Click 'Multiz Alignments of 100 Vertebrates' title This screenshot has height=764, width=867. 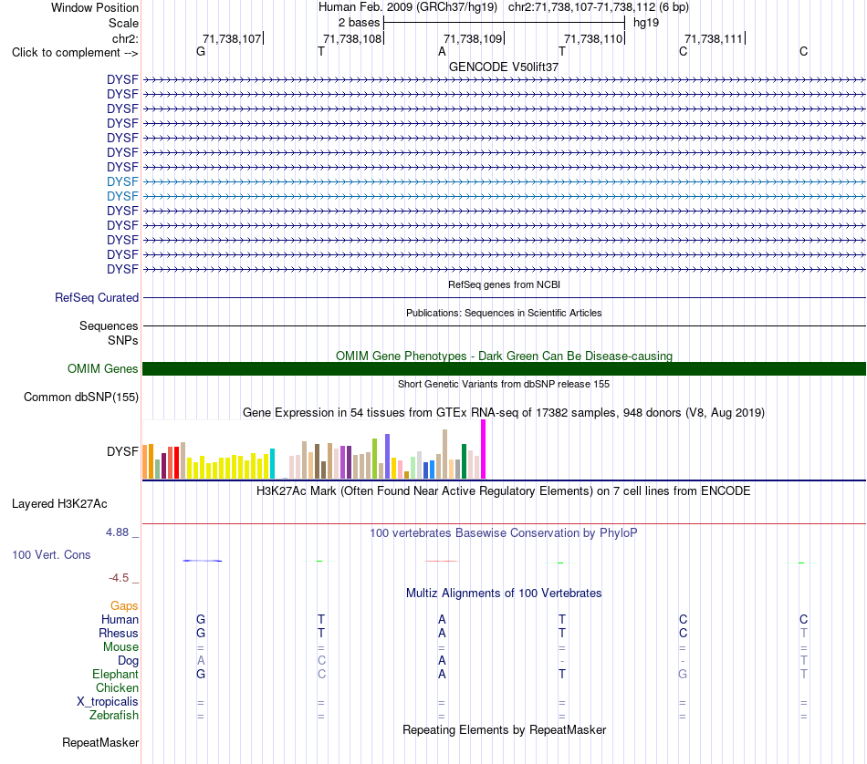pos(504,594)
